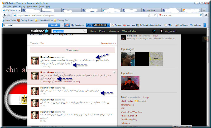This screenshot has width=211, height=128.
Task: Open Getting Started bookmark
Action: click(26, 20)
